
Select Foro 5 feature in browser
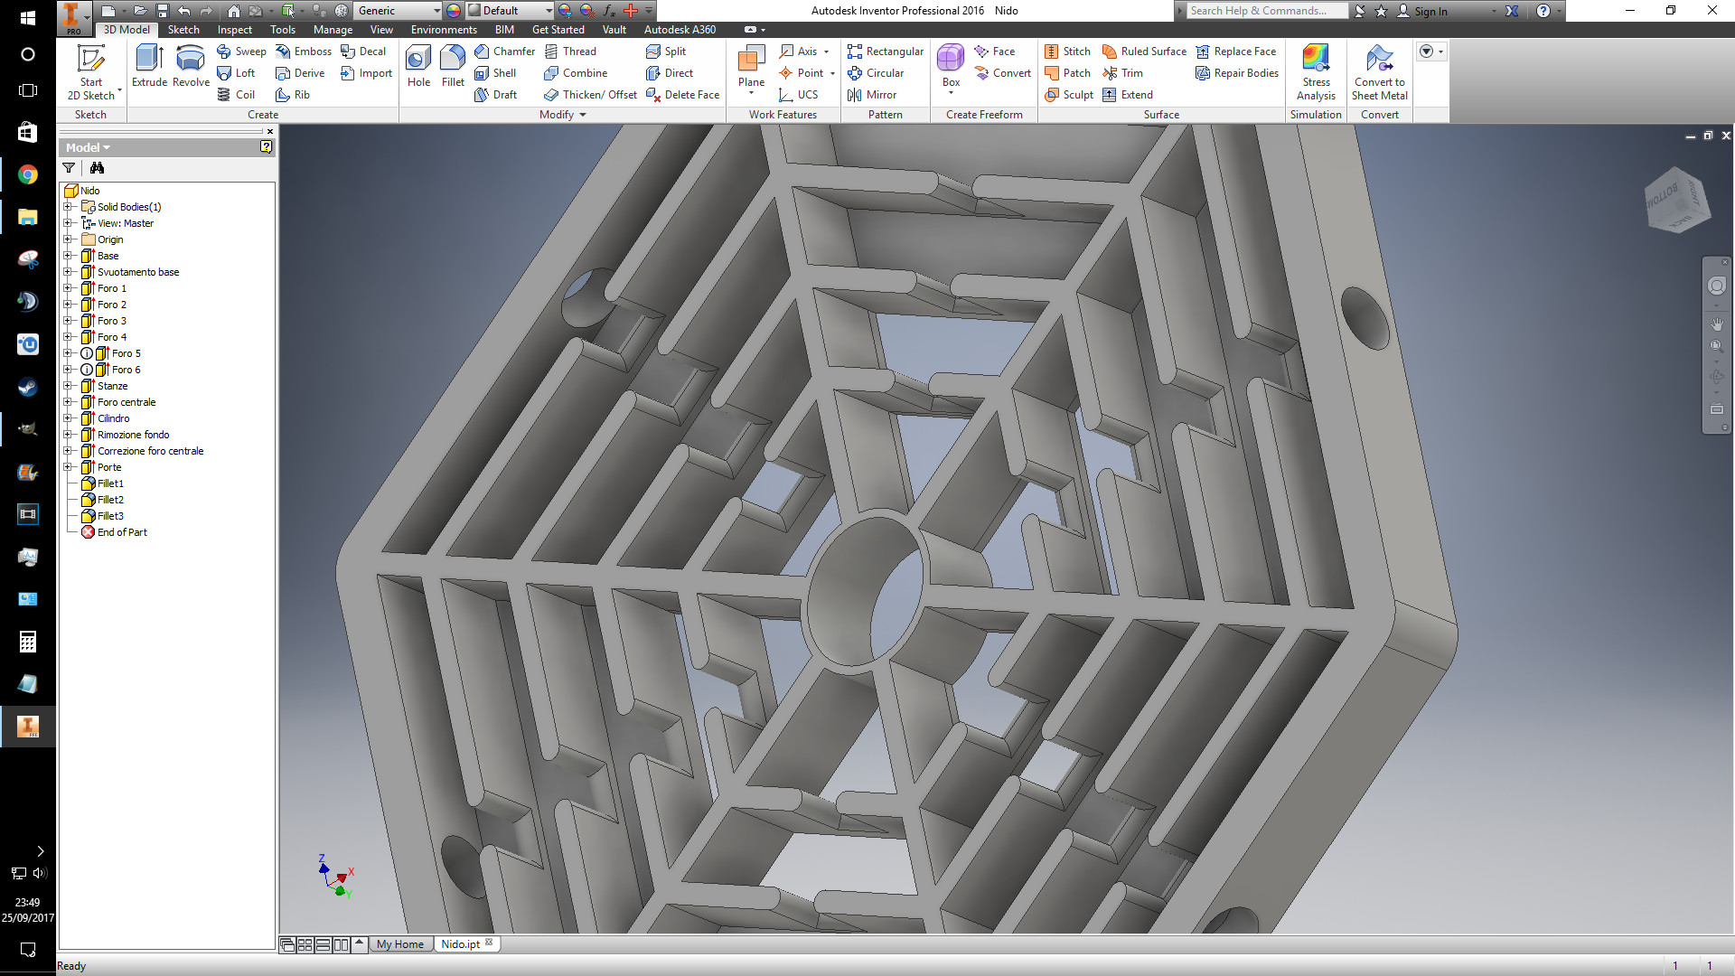coord(126,353)
